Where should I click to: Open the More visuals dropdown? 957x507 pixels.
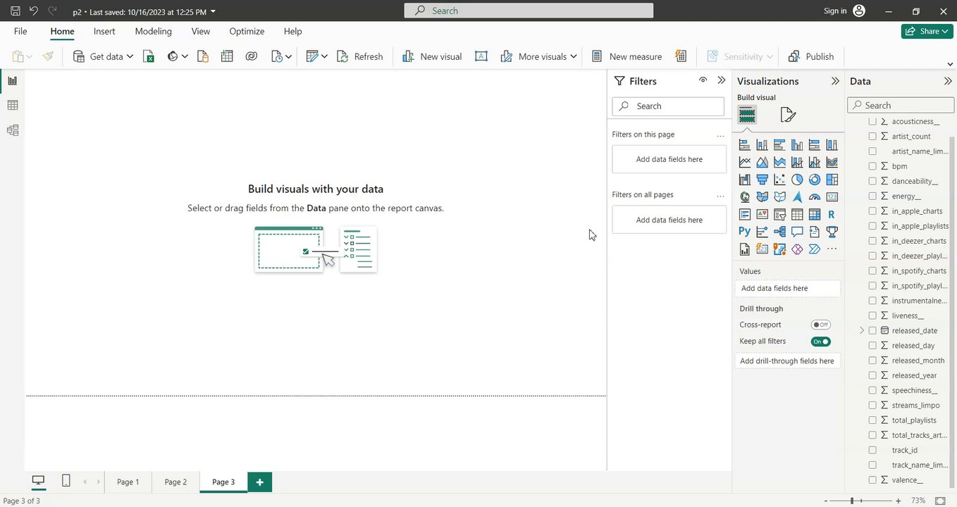point(574,56)
